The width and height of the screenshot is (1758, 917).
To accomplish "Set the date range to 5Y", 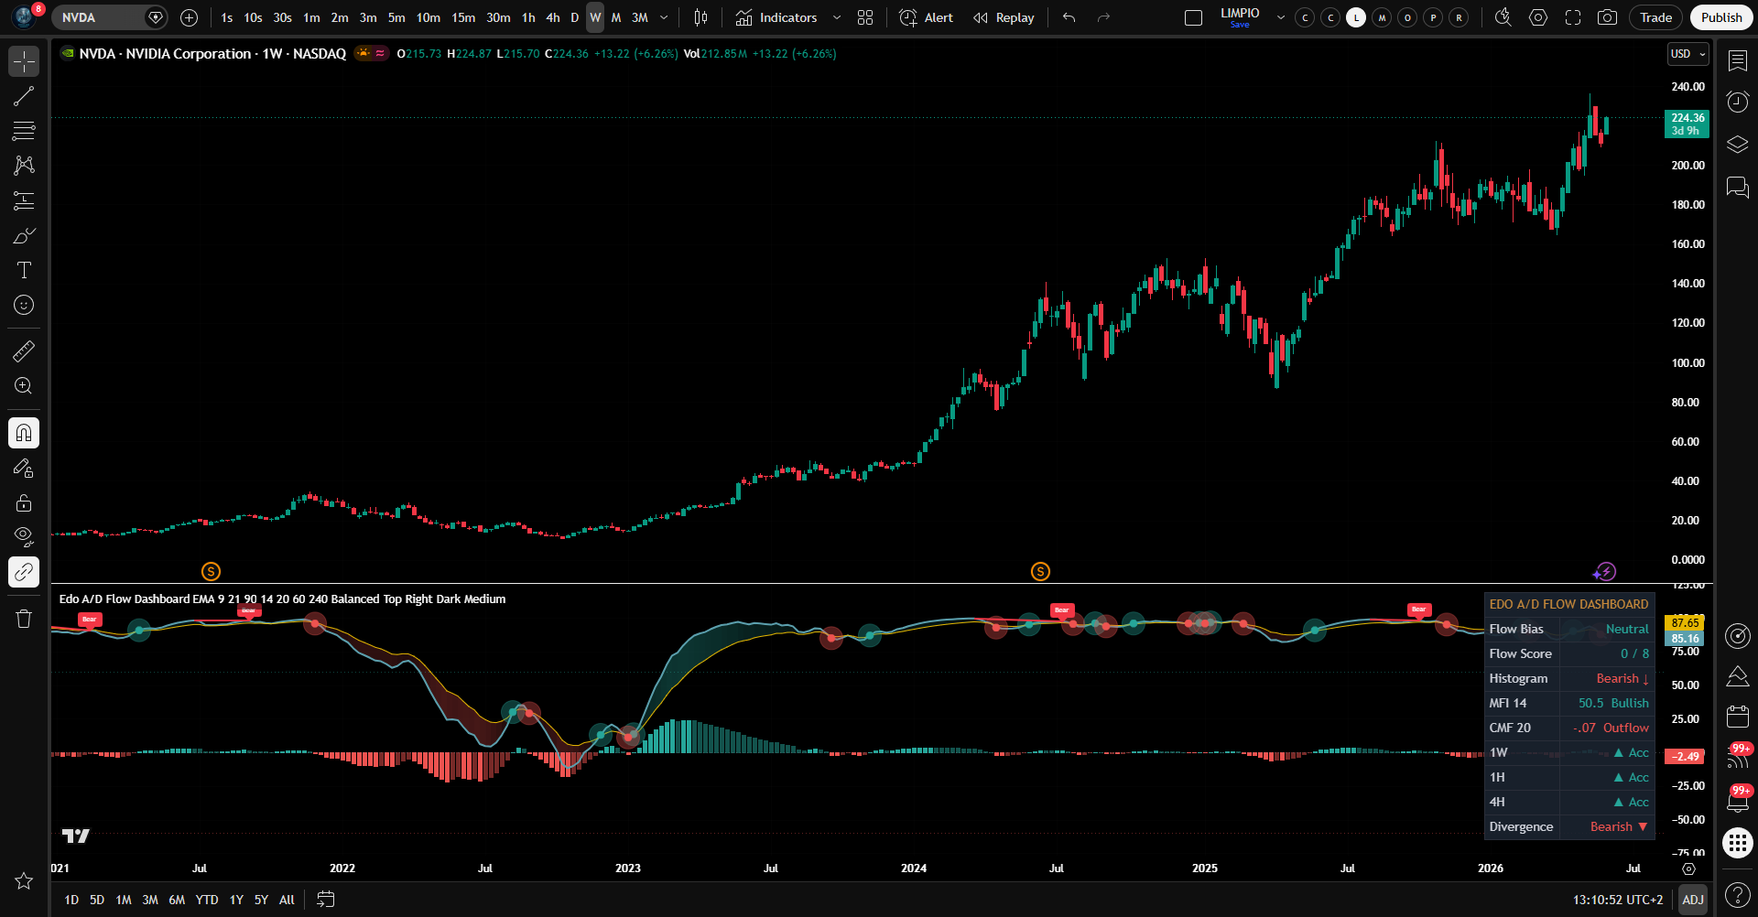I will pos(261,900).
